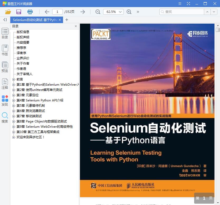The height and width of the screenshot is (205, 220).
Task: Click the 第 1 页 page indicator
Action: 204,198
